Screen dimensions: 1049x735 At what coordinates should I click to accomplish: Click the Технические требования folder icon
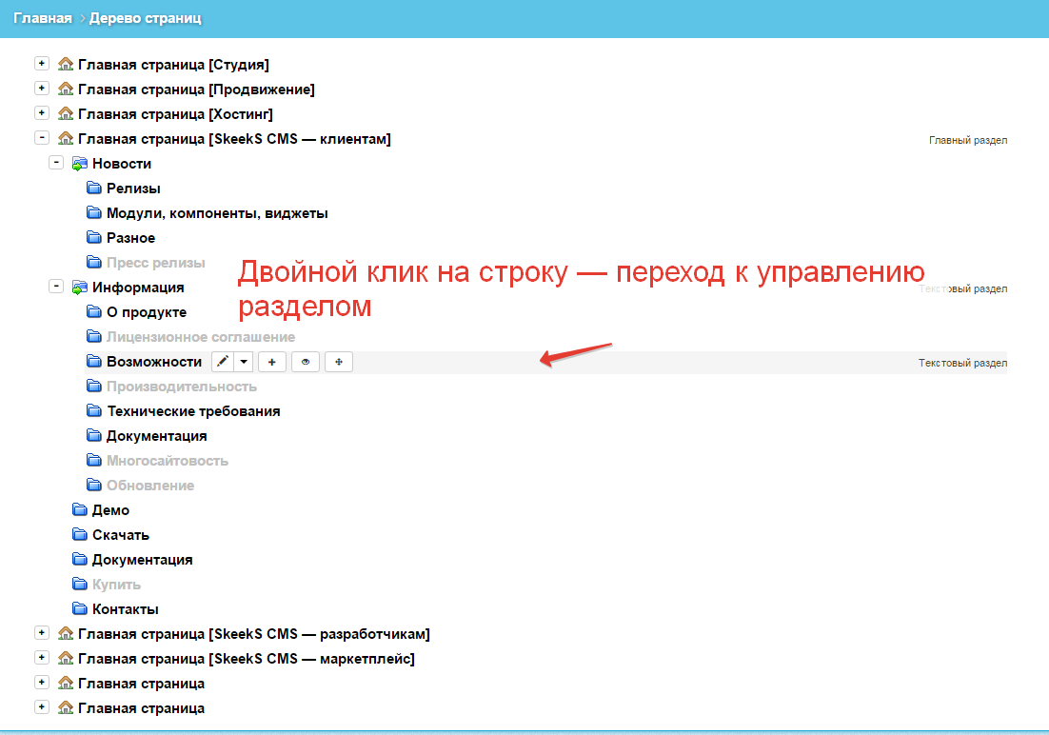(94, 411)
